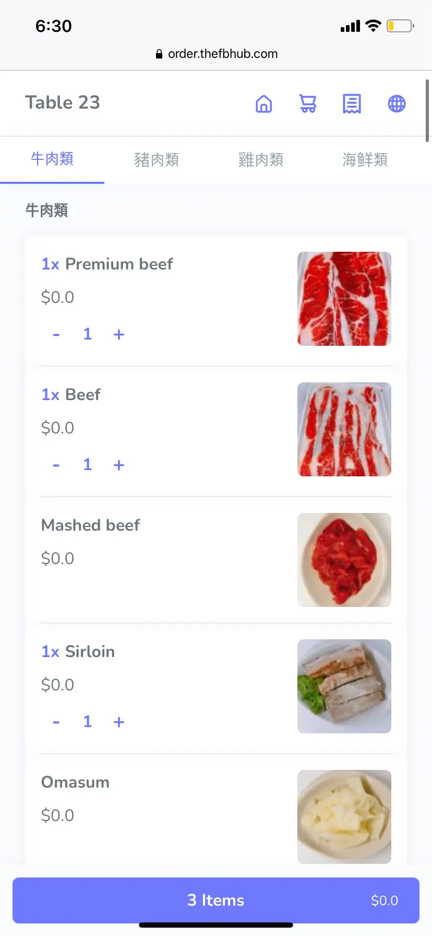432x936 pixels.
Task: Tap the Mashed beef item name
Action: click(x=91, y=525)
